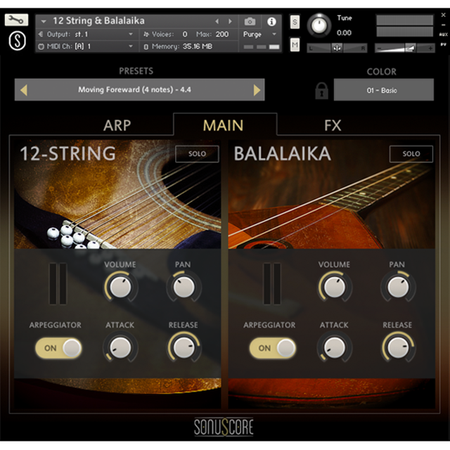
Task: Solo the instrument with the S button
Action: (x=295, y=22)
